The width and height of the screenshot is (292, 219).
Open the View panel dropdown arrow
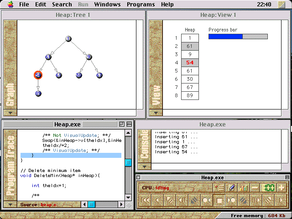[156, 113]
